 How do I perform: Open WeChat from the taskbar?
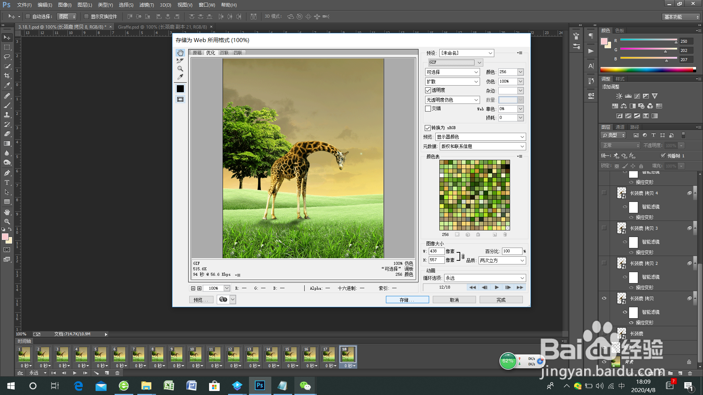click(x=305, y=385)
